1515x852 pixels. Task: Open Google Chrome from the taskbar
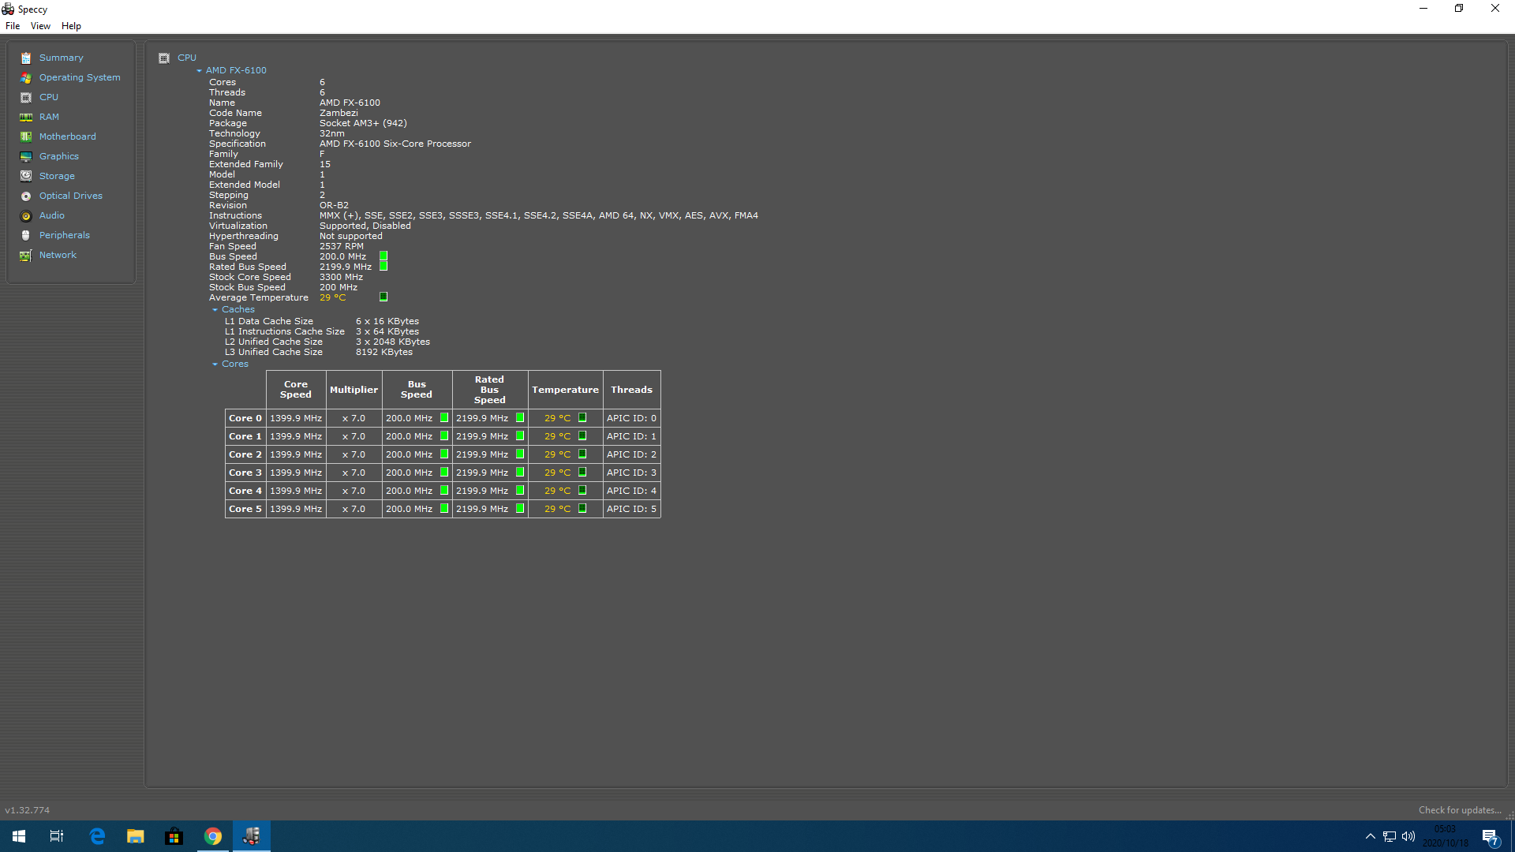pyautogui.click(x=213, y=836)
